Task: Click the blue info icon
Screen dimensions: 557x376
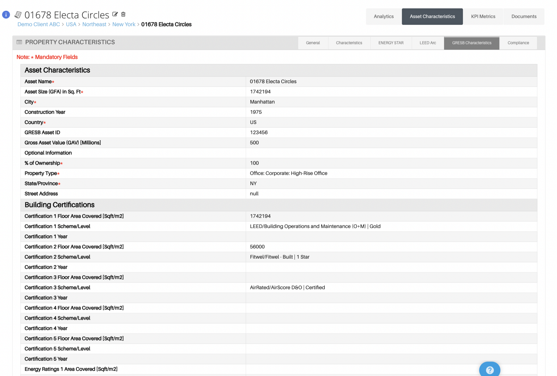Action: click(6, 14)
